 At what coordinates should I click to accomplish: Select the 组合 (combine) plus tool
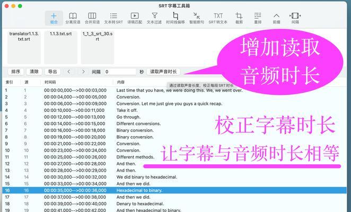[x=54, y=18]
